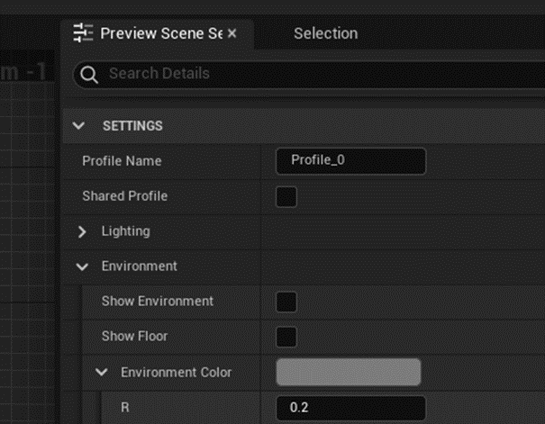
Task: Enable the Shared Profile checkbox
Action: tap(286, 196)
